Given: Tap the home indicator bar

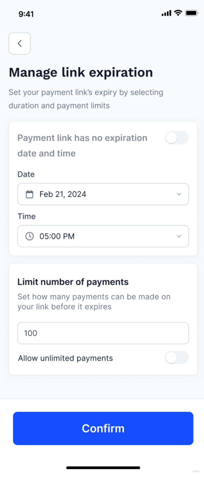Looking at the screenshot, I should 103,467.
